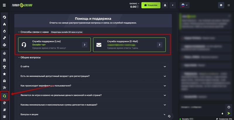Expand the real-money legality question
This screenshot has height=120, width=234.
(x=92, y=95)
